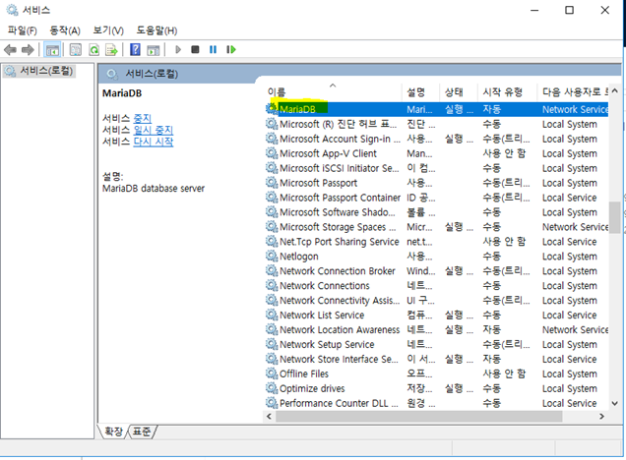Sort by the 다음 사용자로 column header
Viewport: 626px width, 460px height.
point(573,92)
